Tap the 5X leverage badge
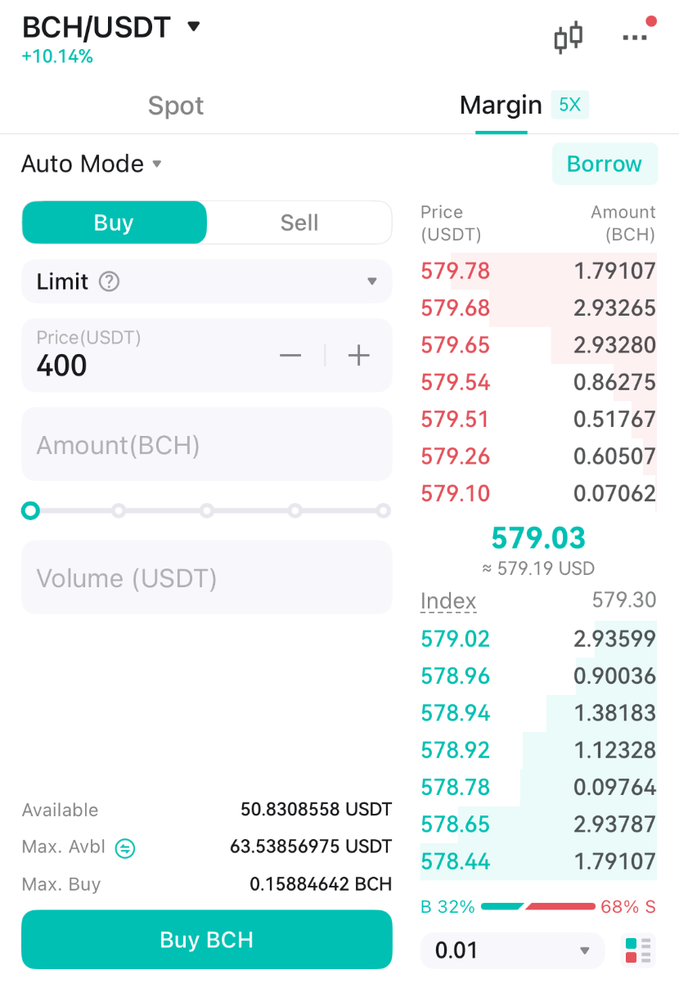 (x=569, y=105)
